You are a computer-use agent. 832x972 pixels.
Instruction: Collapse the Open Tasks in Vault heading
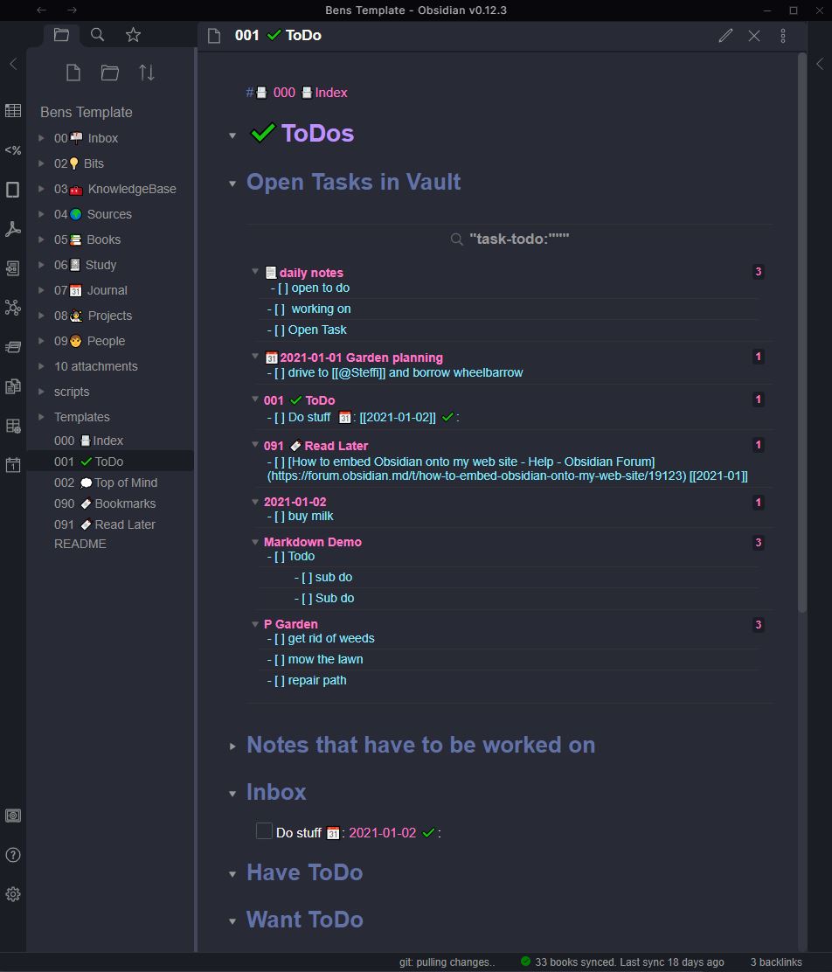(x=232, y=184)
